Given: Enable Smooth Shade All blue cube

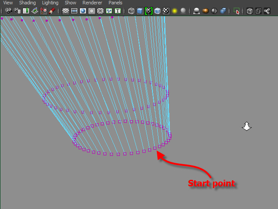Looking at the screenshot, I should [140, 11].
